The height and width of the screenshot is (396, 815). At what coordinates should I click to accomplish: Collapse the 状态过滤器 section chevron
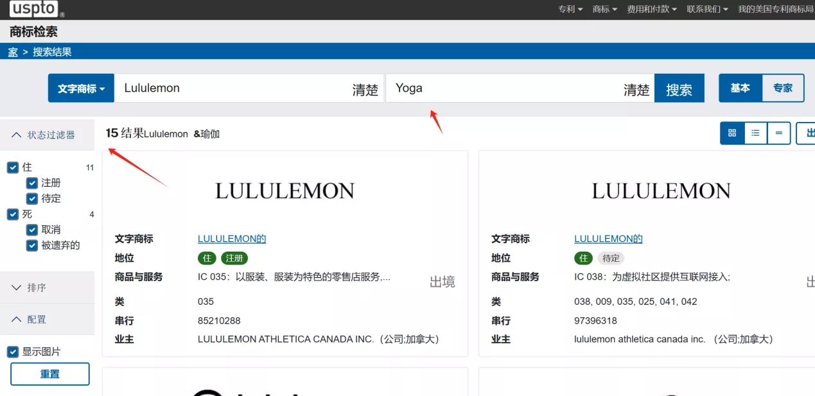(17, 135)
